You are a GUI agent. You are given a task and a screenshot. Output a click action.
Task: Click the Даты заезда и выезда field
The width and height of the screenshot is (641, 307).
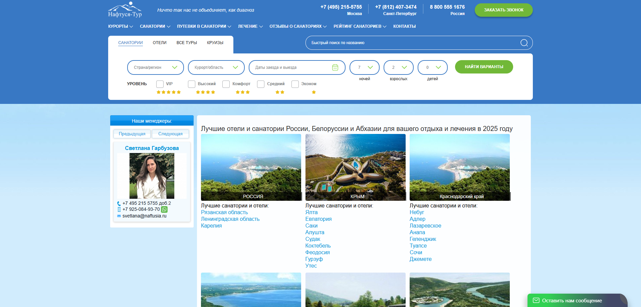coord(297,67)
